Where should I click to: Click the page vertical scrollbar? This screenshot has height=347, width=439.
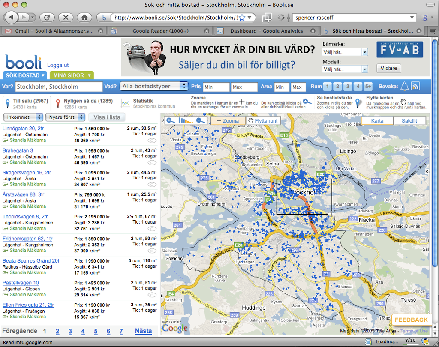pos(435,153)
